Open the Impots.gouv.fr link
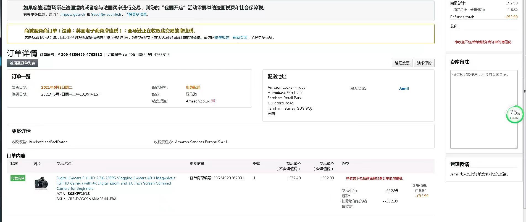 tap(73, 14)
